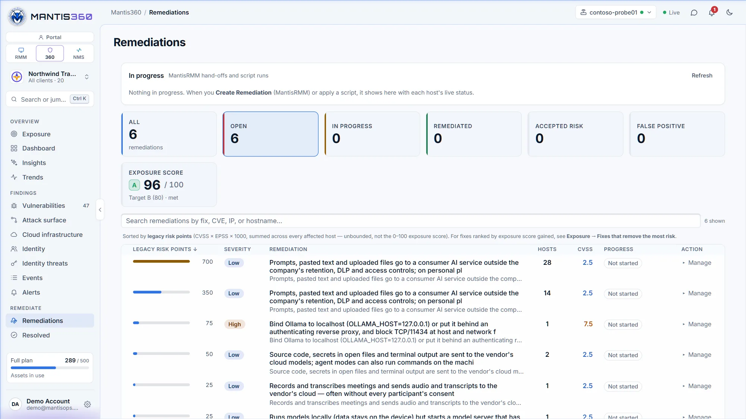Viewport: 746px width, 419px height.
Task: Collapse the sidebar with chevron handle
Action: click(100, 210)
